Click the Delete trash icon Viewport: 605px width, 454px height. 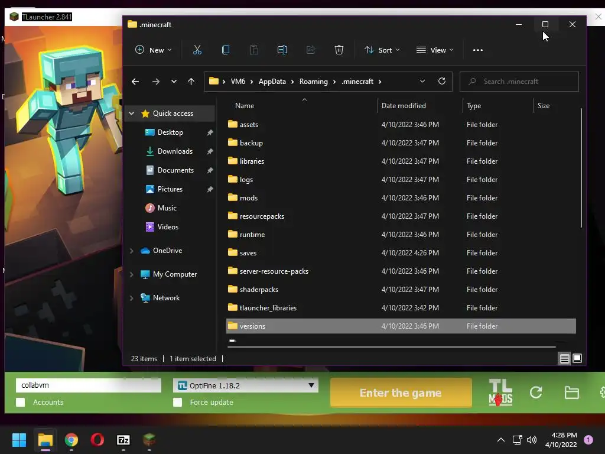339,50
